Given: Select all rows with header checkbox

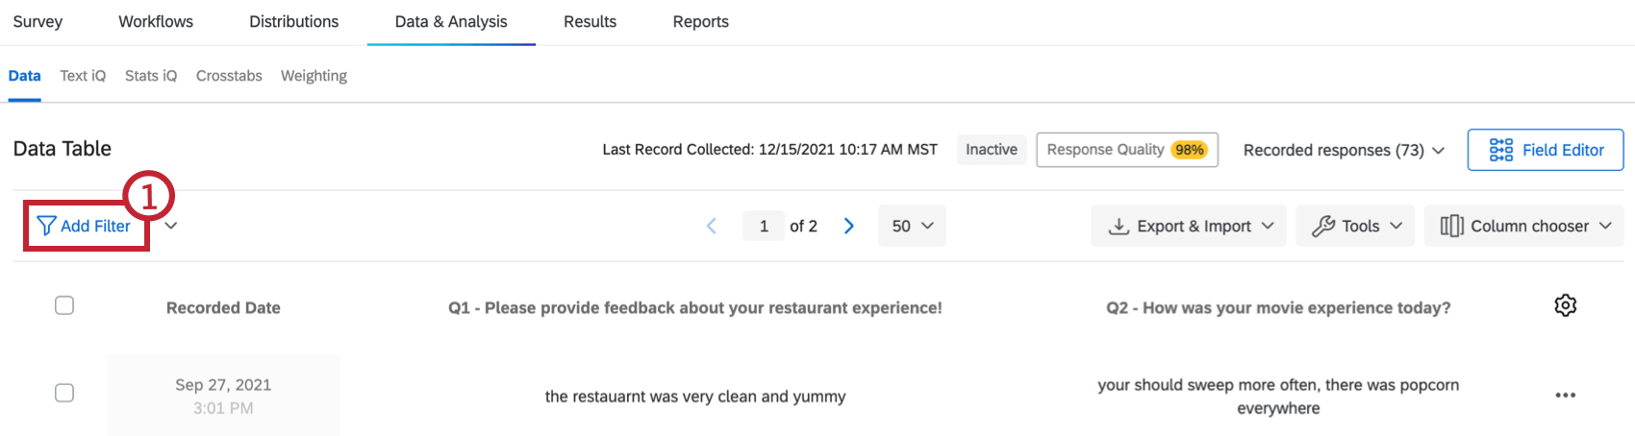Looking at the screenshot, I should coord(64,305).
